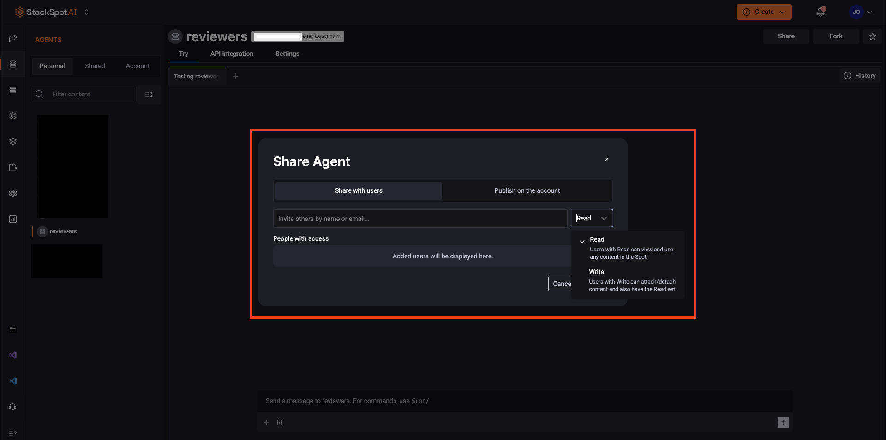
Task: Open the VS Code extension icon
Action: pyautogui.click(x=12, y=381)
